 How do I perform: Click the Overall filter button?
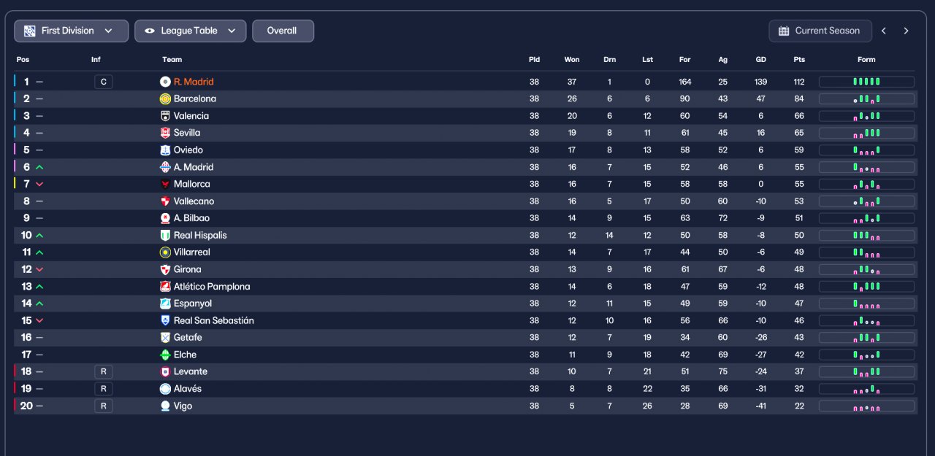point(283,31)
